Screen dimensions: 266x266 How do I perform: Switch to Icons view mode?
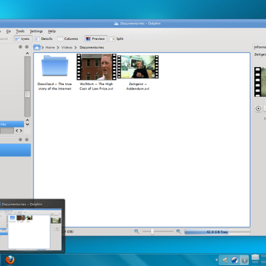pos(23,39)
